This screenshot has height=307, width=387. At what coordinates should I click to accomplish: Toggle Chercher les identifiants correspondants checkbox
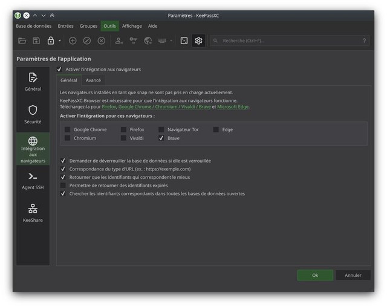63,193
